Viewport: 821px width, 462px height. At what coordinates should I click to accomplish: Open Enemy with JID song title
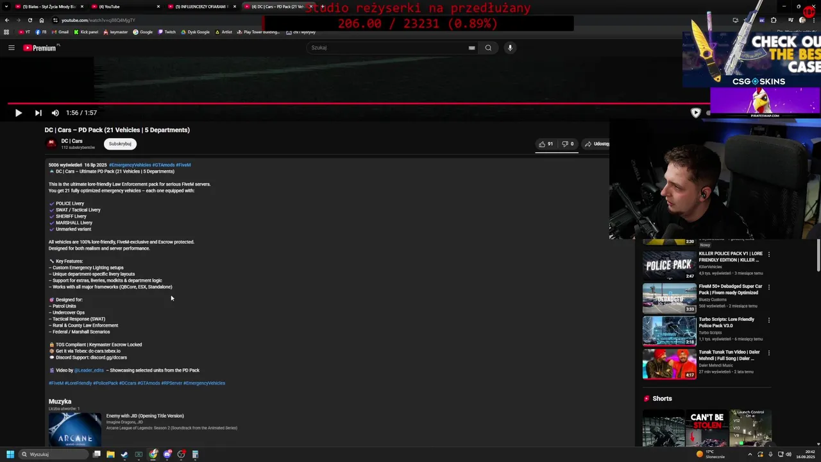point(145,416)
